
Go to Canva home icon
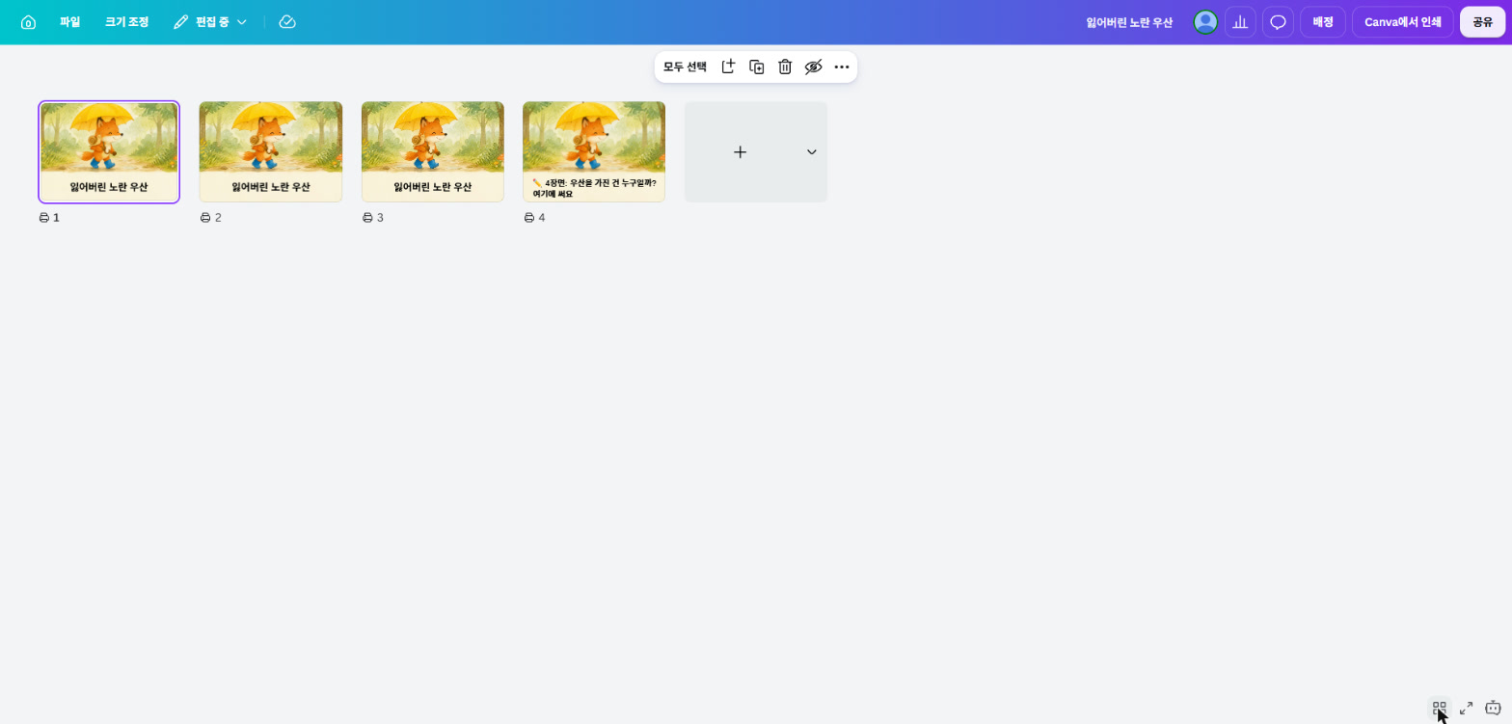28,22
